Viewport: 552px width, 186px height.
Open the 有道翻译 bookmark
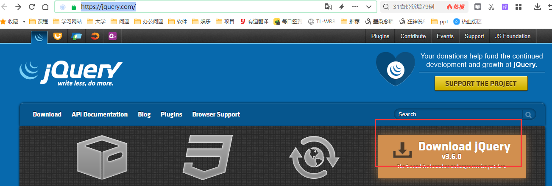254,21
